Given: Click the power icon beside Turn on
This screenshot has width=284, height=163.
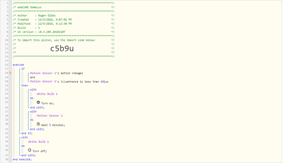Looking at the screenshot, I should [38, 102].
